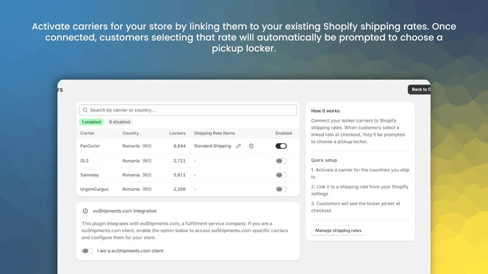Select the UrgentCargus carrier name
488x274 pixels.
[x=95, y=189]
